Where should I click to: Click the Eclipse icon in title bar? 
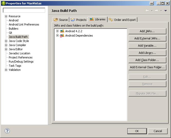[x=3, y=3]
